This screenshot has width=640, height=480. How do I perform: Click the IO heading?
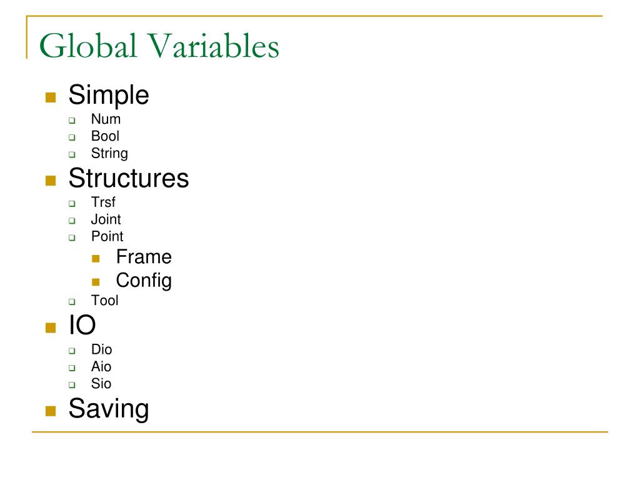point(82,325)
